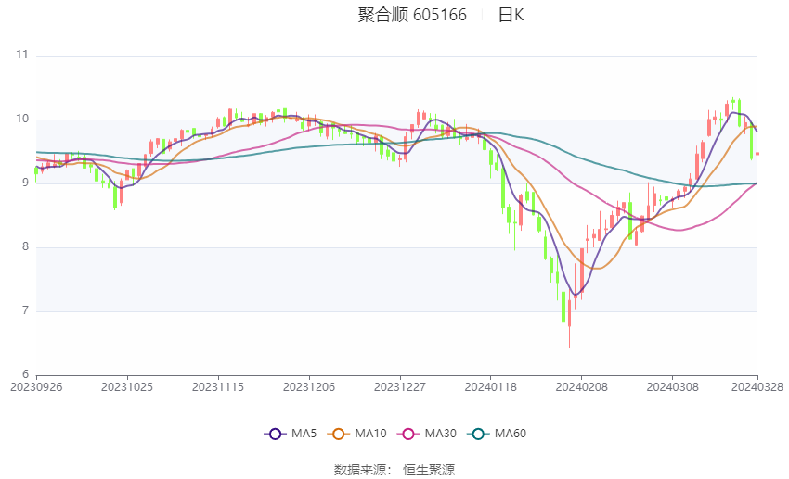789x479 pixels.
Task: Disable the MA60 series via its legend label
Action: [x=510, y=434]
